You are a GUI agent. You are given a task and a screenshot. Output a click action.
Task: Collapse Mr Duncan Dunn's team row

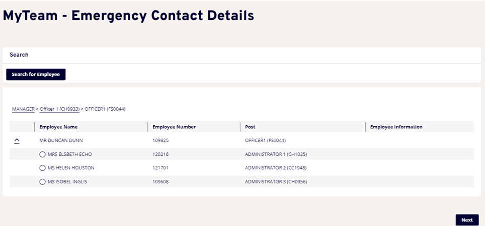point(17,141)
